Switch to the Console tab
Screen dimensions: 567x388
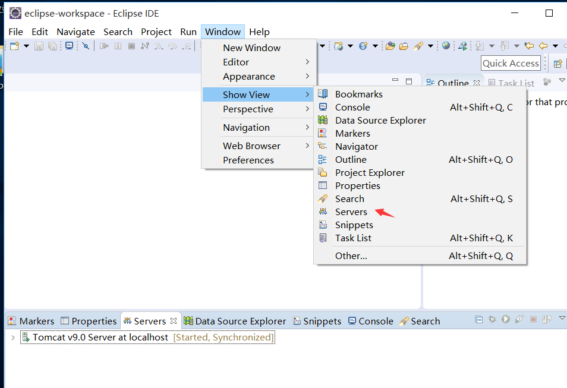[x=371, y=321]
